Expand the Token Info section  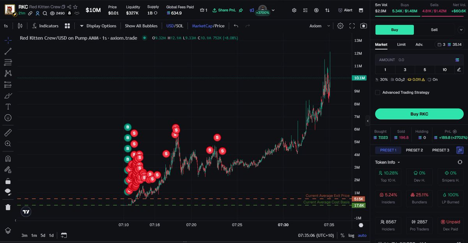click(x=387, y=162)
